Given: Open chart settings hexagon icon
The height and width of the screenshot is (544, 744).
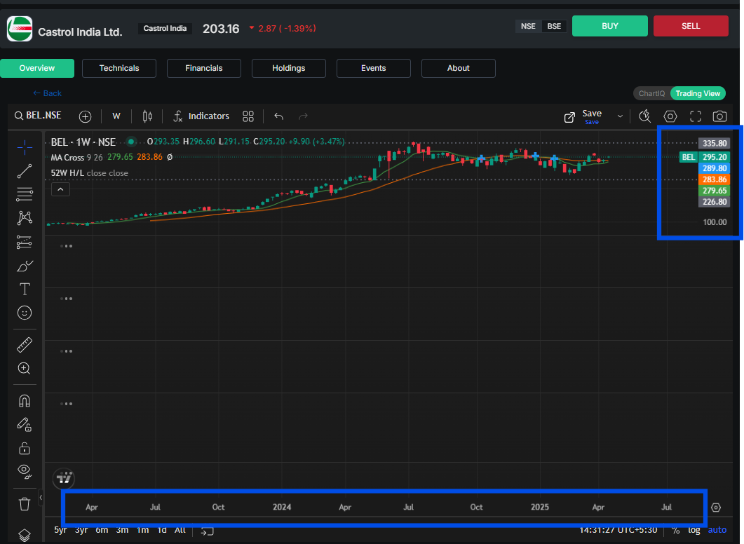Looking at the screenshot, I should 670,116.
